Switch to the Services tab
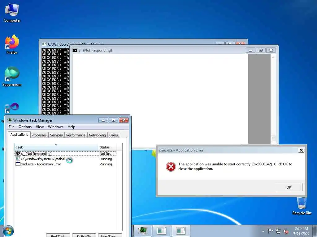This screenshot has width=317, height=237. [x=56, y=135]
